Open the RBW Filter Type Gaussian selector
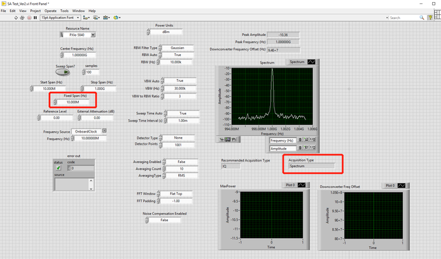This screenshot has height=259, width=441. point(177,48)
